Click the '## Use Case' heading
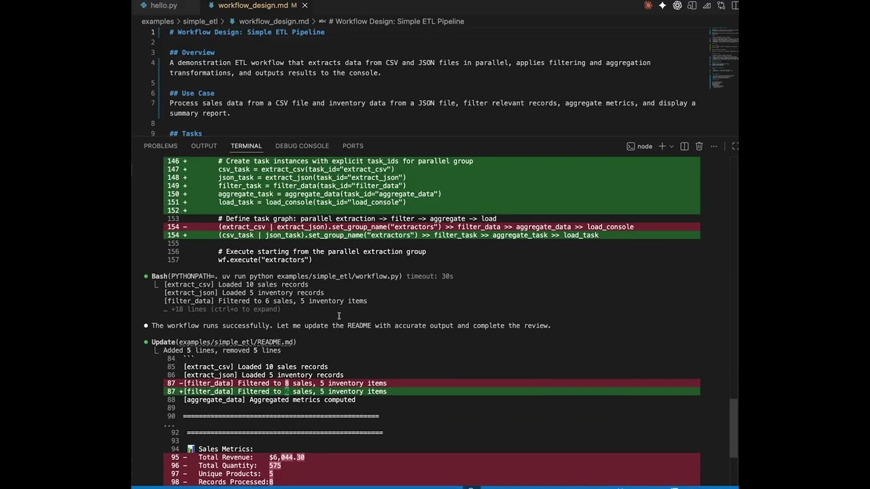 (192, 93)
